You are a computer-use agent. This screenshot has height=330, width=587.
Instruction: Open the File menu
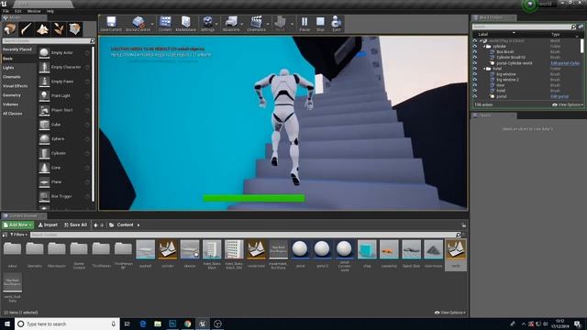[6, 11]
